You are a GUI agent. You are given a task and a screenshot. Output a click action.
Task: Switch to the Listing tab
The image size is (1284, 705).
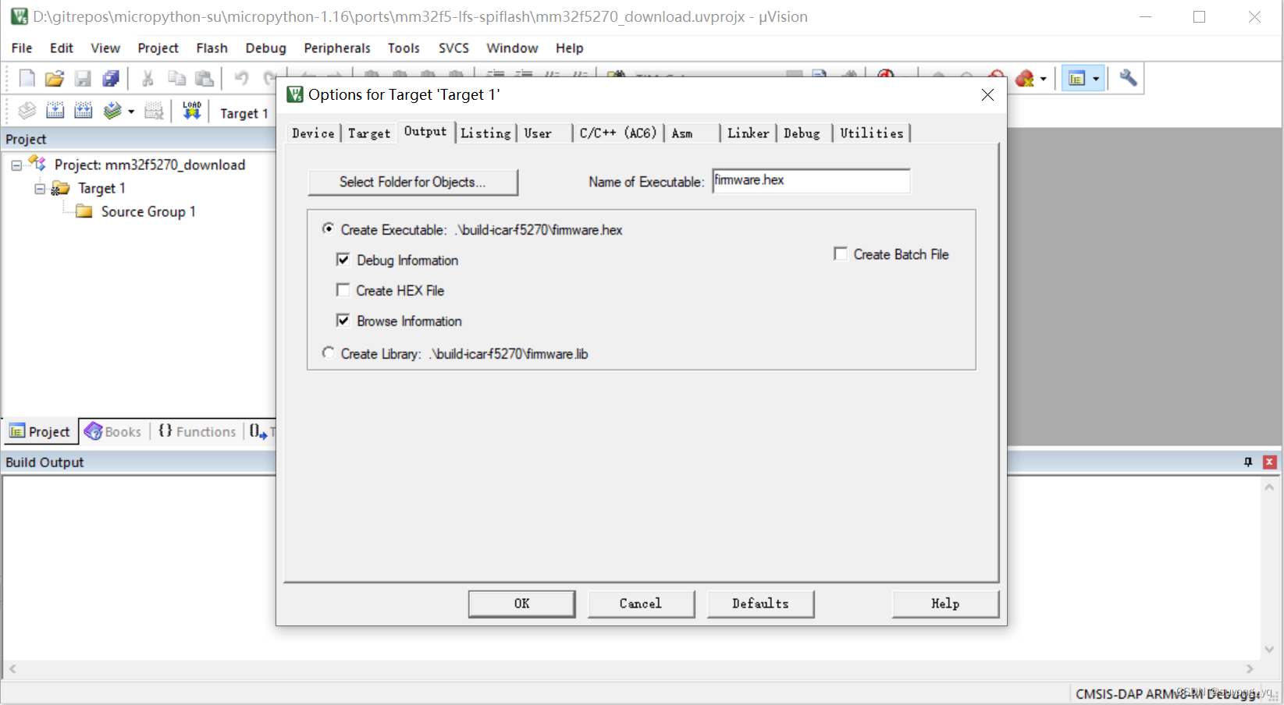pos(486,133)
